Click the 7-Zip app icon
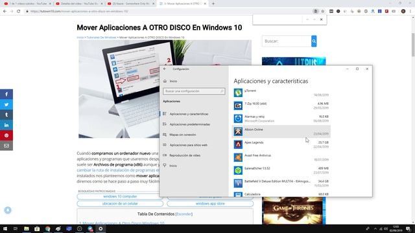 tap(238, 105)
